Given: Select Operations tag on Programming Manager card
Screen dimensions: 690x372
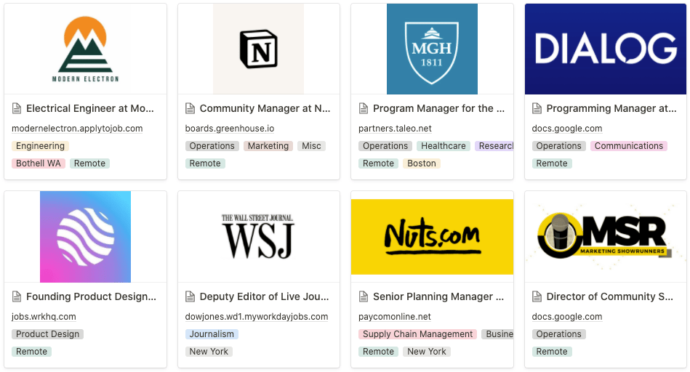Looking at the screenshot, I should tap(558, 146).
